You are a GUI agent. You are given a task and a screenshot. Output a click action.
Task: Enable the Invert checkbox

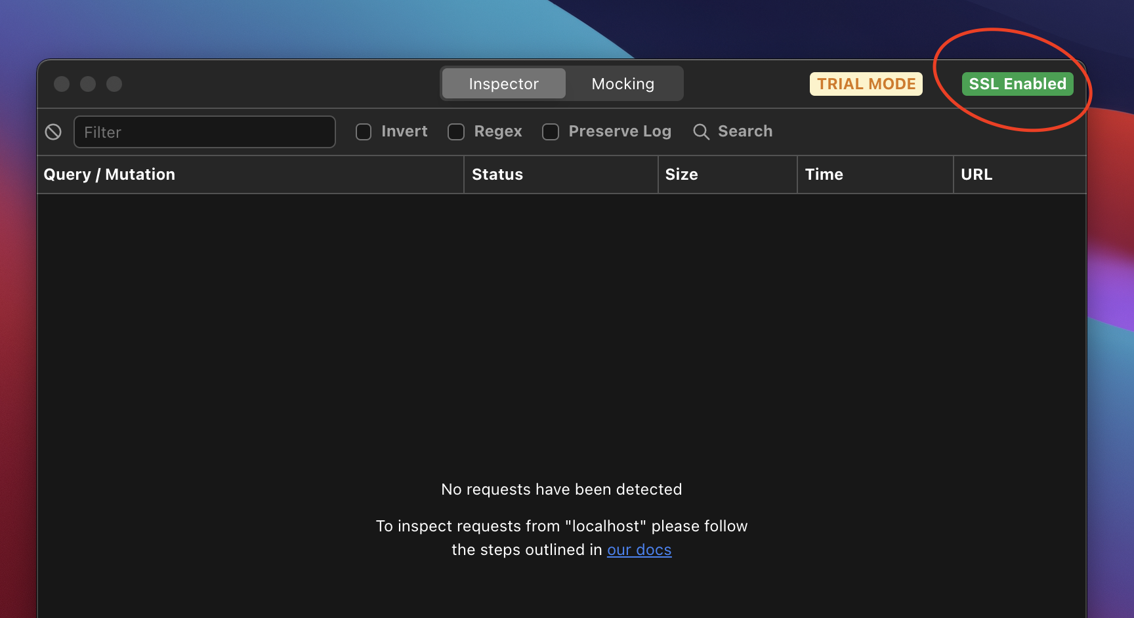coord(364,132)
